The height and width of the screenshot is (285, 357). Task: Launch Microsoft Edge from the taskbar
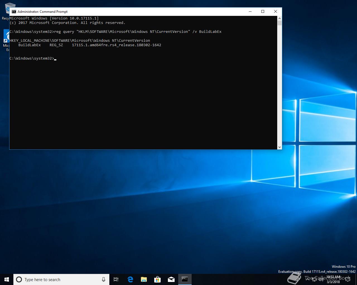[x=130, y=279]
